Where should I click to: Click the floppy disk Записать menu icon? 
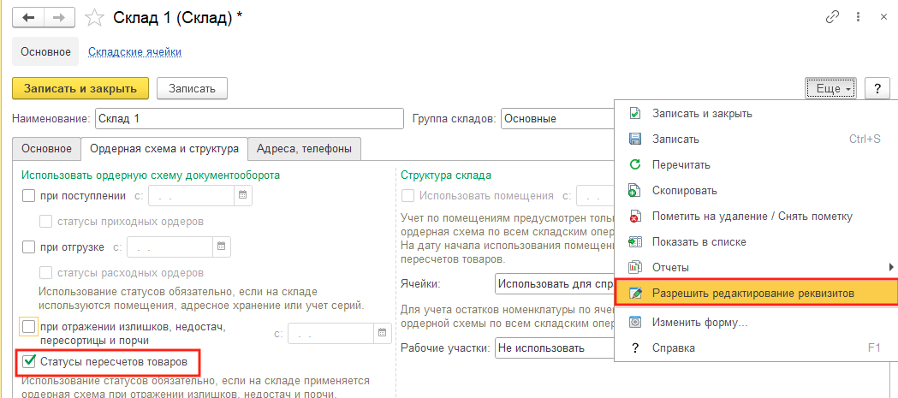point(635,140)
